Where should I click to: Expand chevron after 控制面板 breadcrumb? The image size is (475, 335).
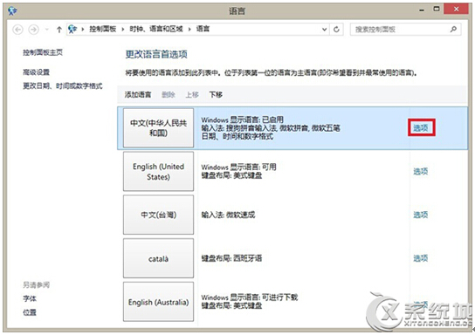click(x=123, y=30)
